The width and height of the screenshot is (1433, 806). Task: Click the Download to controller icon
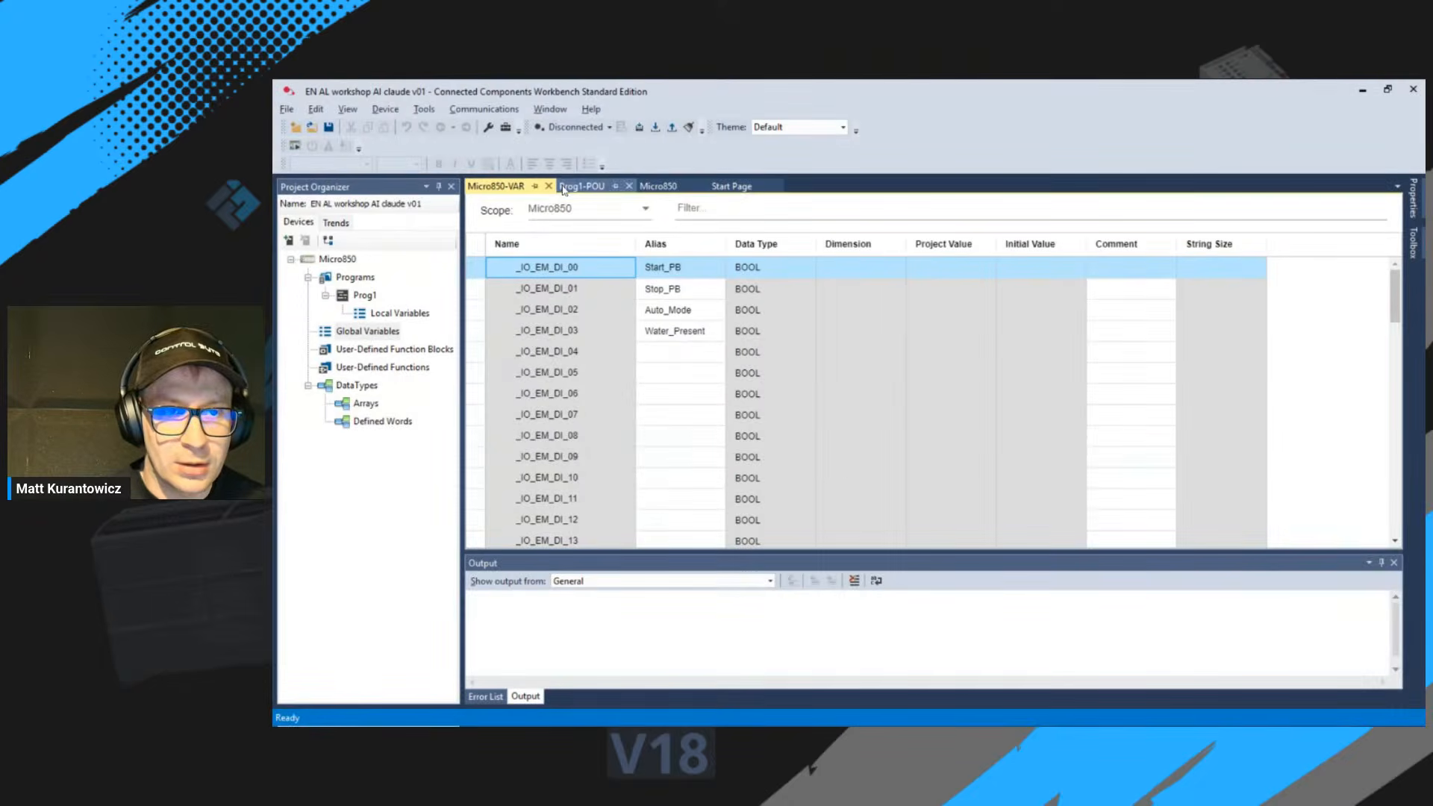pyautogui.click(x=655, y=128)
